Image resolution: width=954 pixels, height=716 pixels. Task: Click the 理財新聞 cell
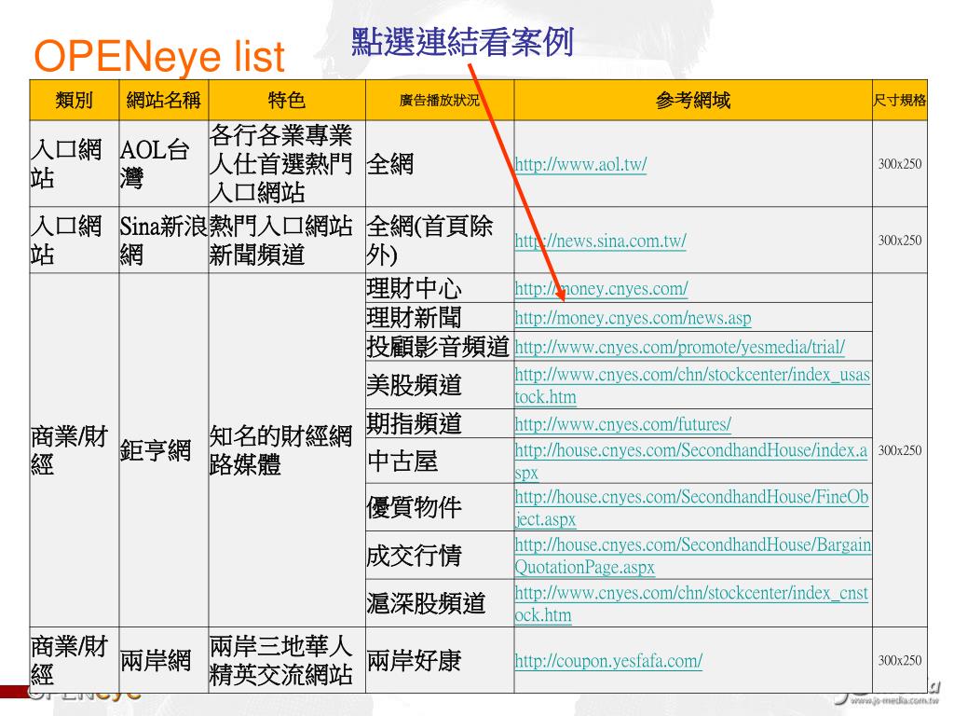(x=440, y=317)
